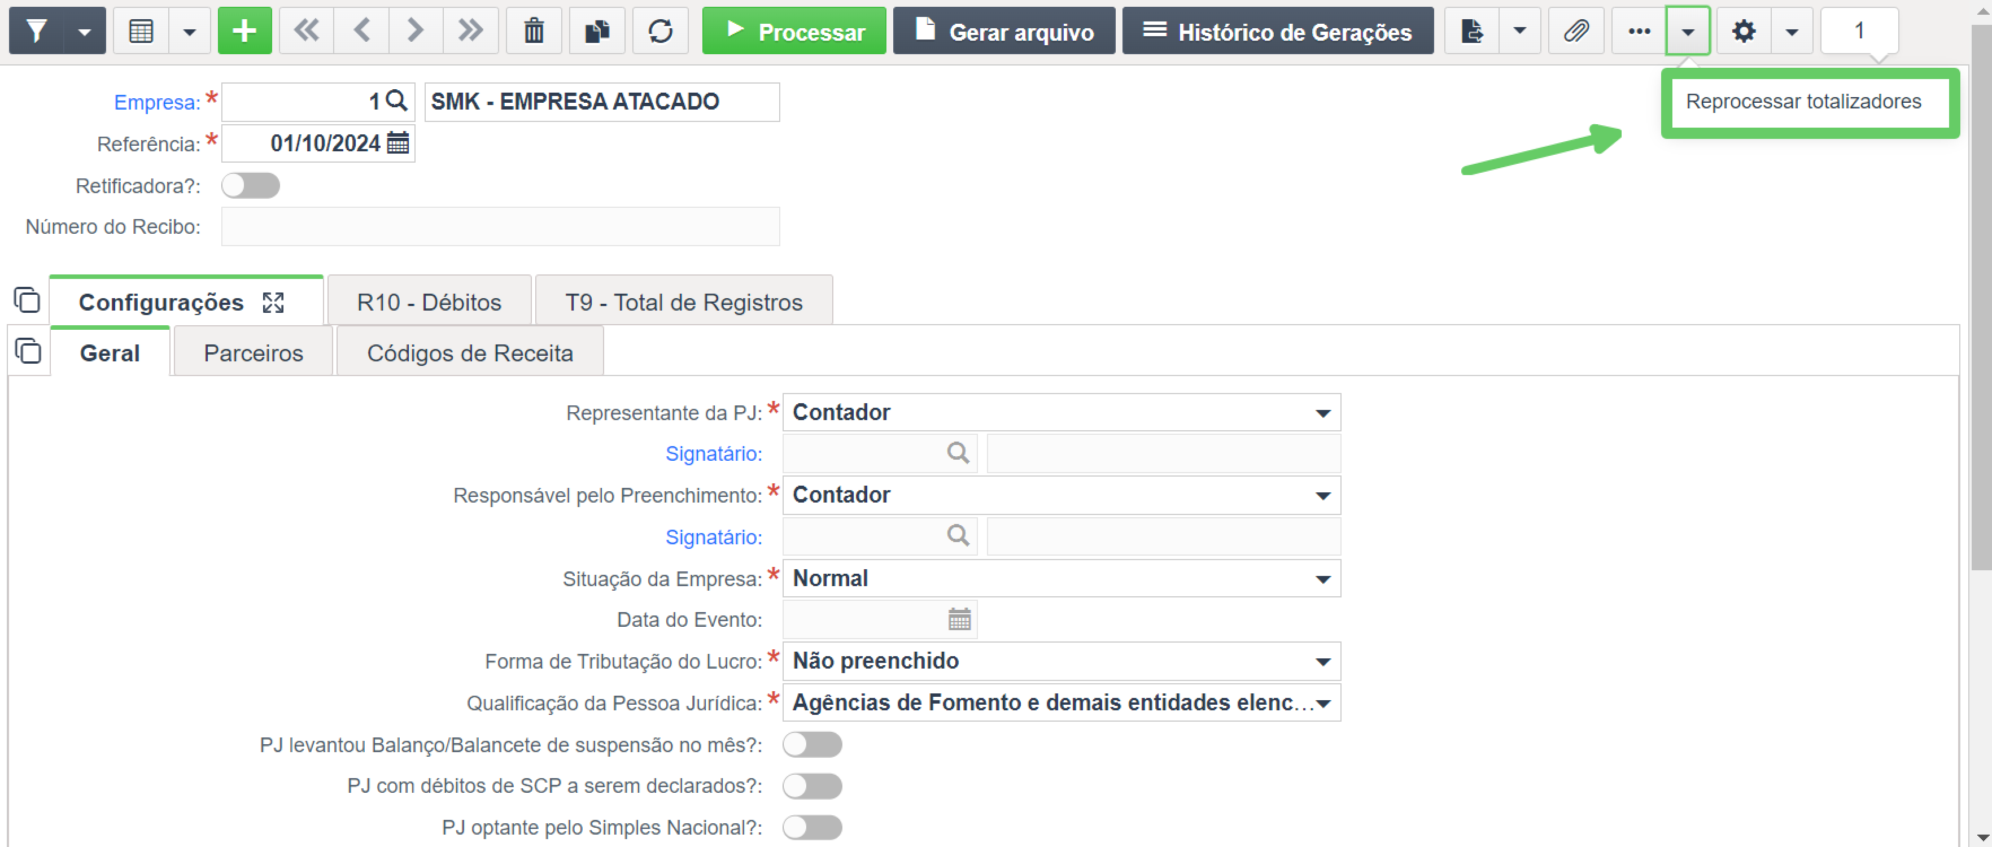Open Empresa lookup magnifier
Image resolution: width=1992 pixels, height=847 pixels.
(397, 101)
